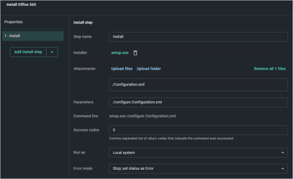Click the Step name label
This screenshot has height=179, width=293.
pyautogui.click(x=82, y=36)
